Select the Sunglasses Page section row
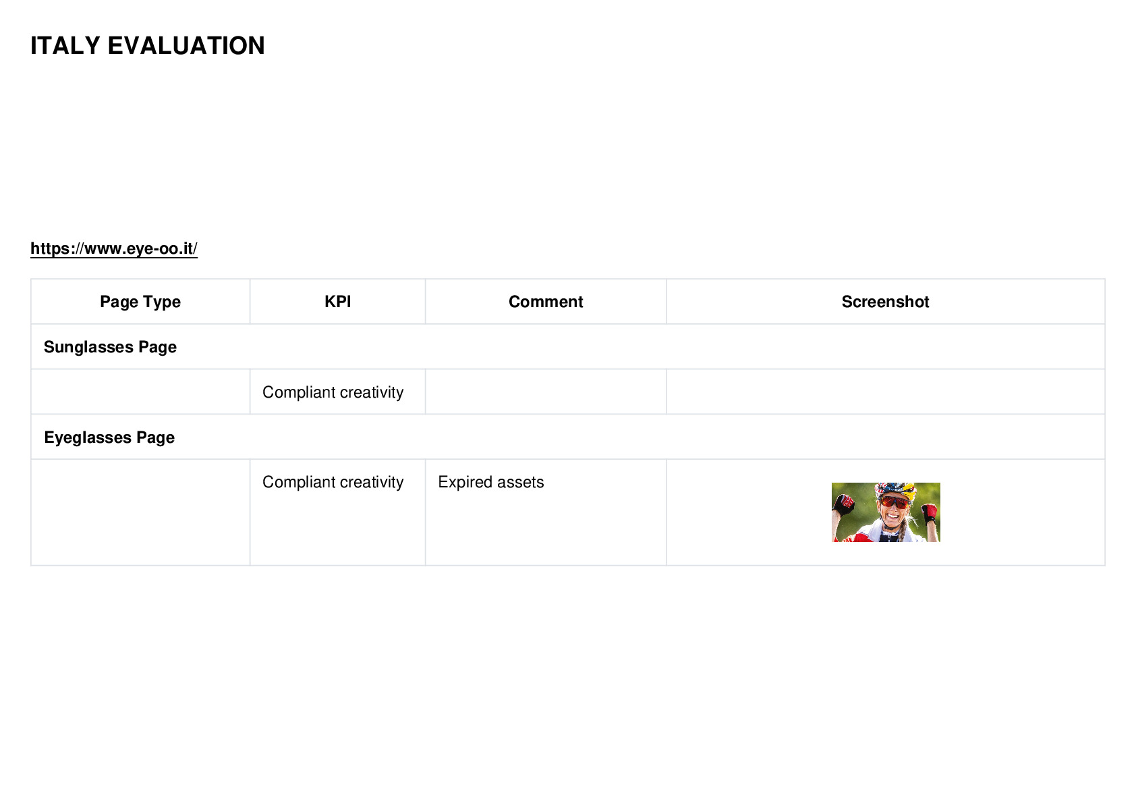The image size is (1136, 804). (568, 347)
